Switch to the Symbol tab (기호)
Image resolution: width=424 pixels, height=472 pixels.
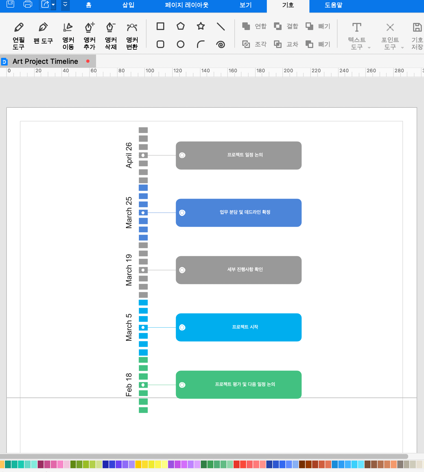click(288, 6)
